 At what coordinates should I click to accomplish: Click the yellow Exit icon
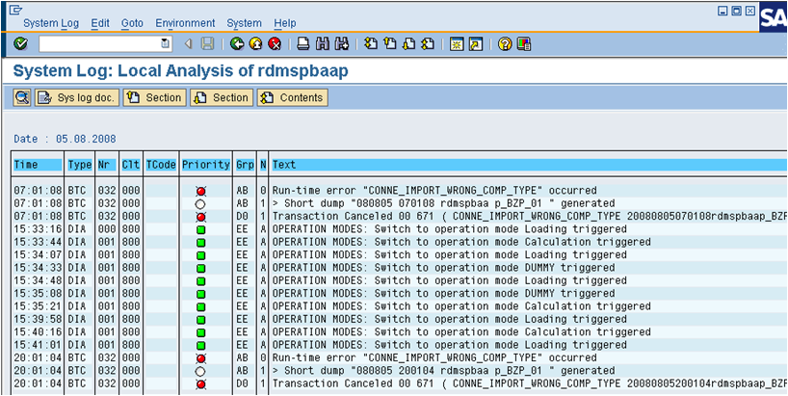point(256,44)
